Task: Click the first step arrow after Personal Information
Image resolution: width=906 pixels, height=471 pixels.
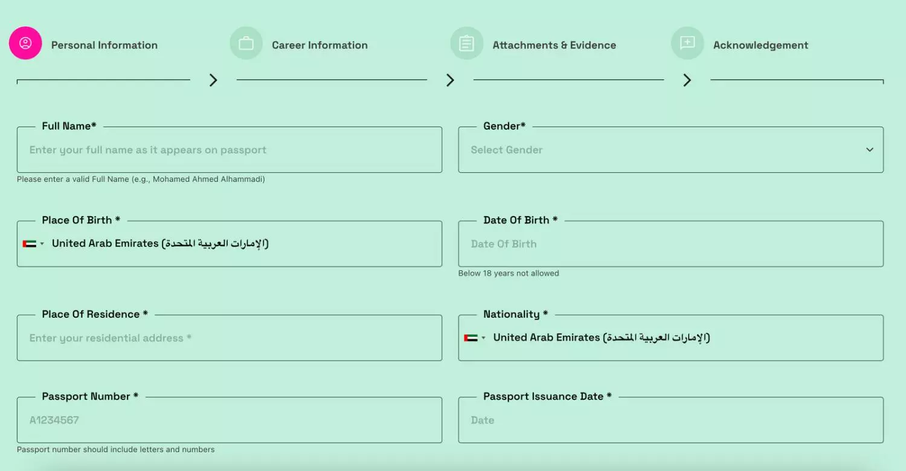Action: pos(213,80)
